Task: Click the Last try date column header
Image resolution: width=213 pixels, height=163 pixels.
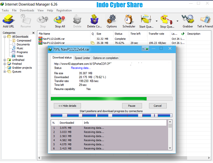Action: 178,34
